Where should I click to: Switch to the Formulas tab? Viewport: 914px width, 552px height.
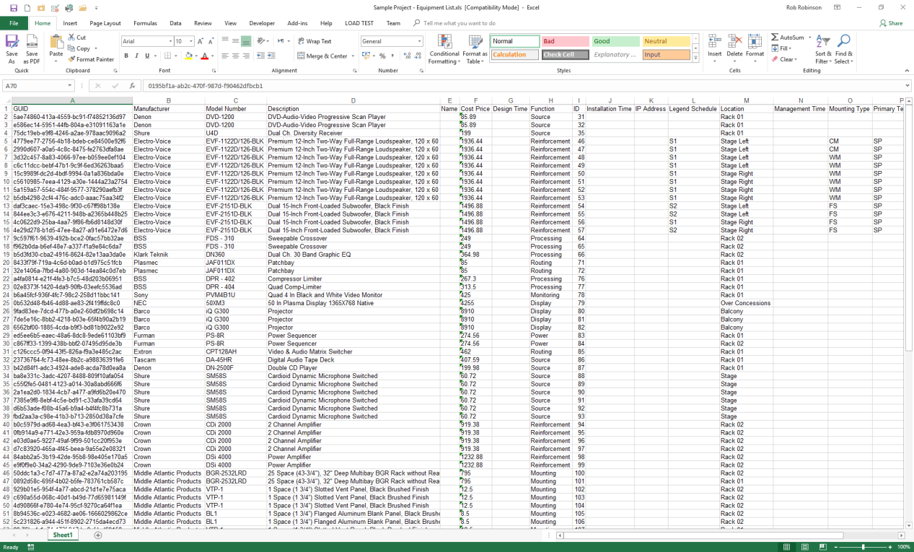[x=145, y=23]
